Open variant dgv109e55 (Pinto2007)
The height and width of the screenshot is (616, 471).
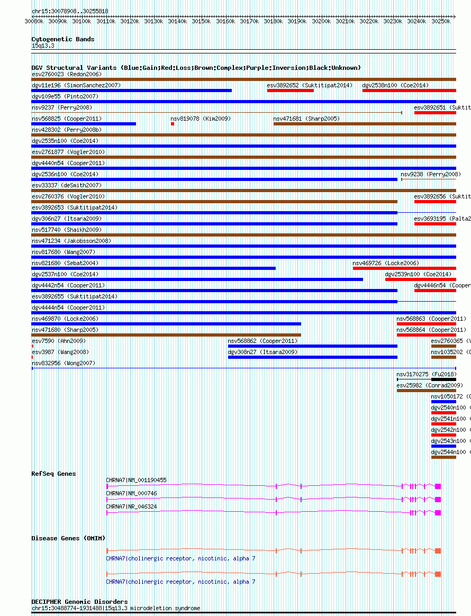(x=66, y=96)
